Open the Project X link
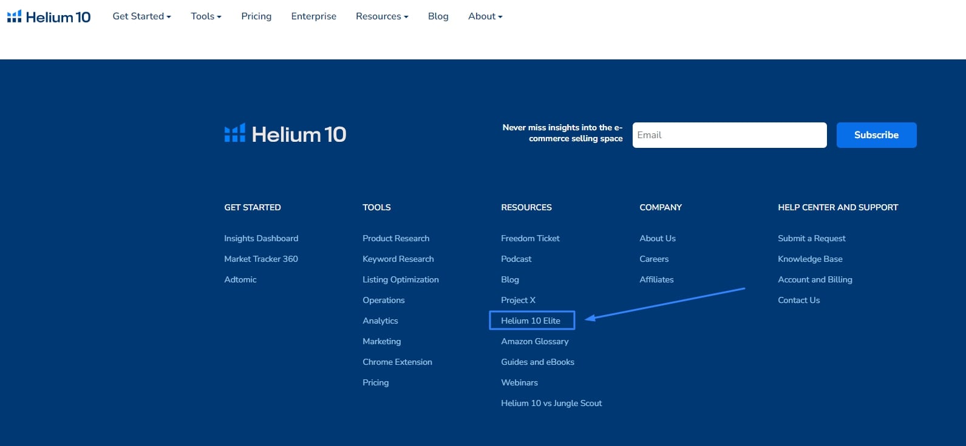Viewport: 966px width, 446px height. tap(518, 300)
